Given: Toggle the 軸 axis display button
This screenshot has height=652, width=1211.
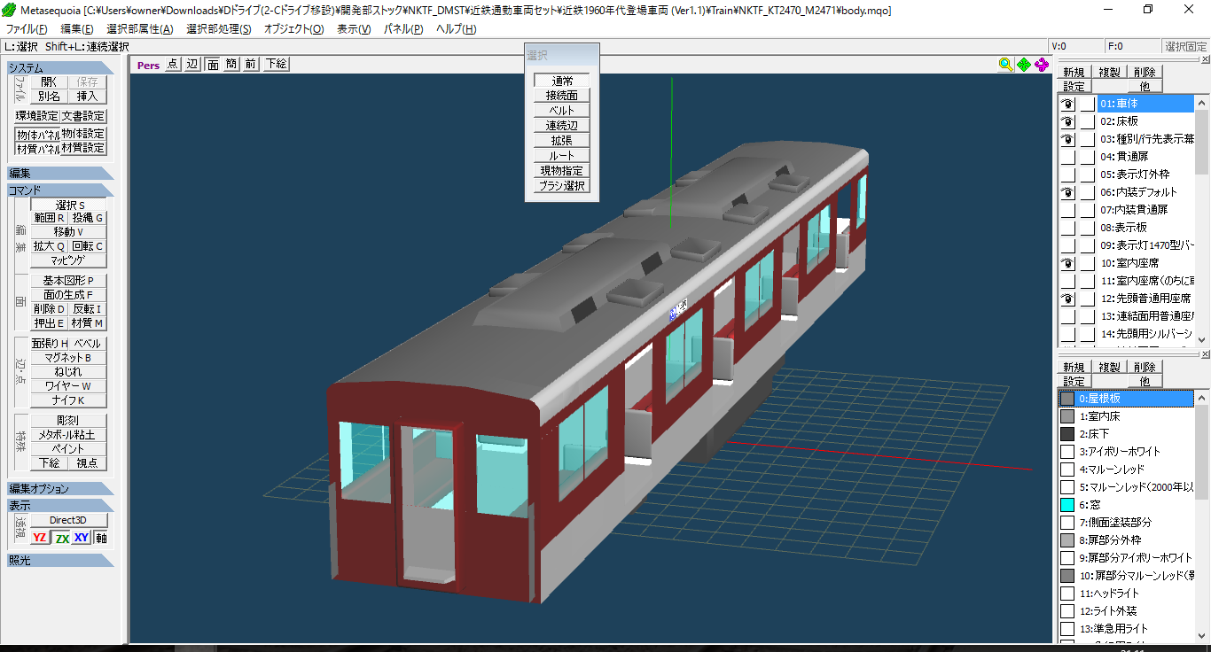Looking at the screenshot, I should 100,538.
